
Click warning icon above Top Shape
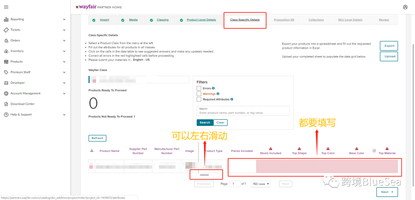pyautogui.click(x=299, y=149)
